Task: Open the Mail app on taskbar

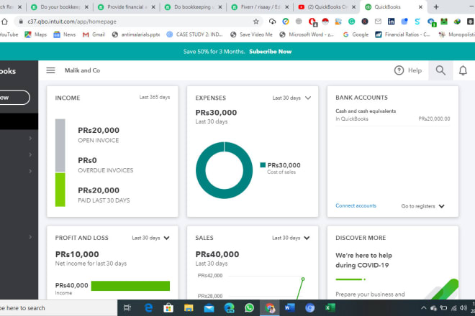Action: point(209,308)
